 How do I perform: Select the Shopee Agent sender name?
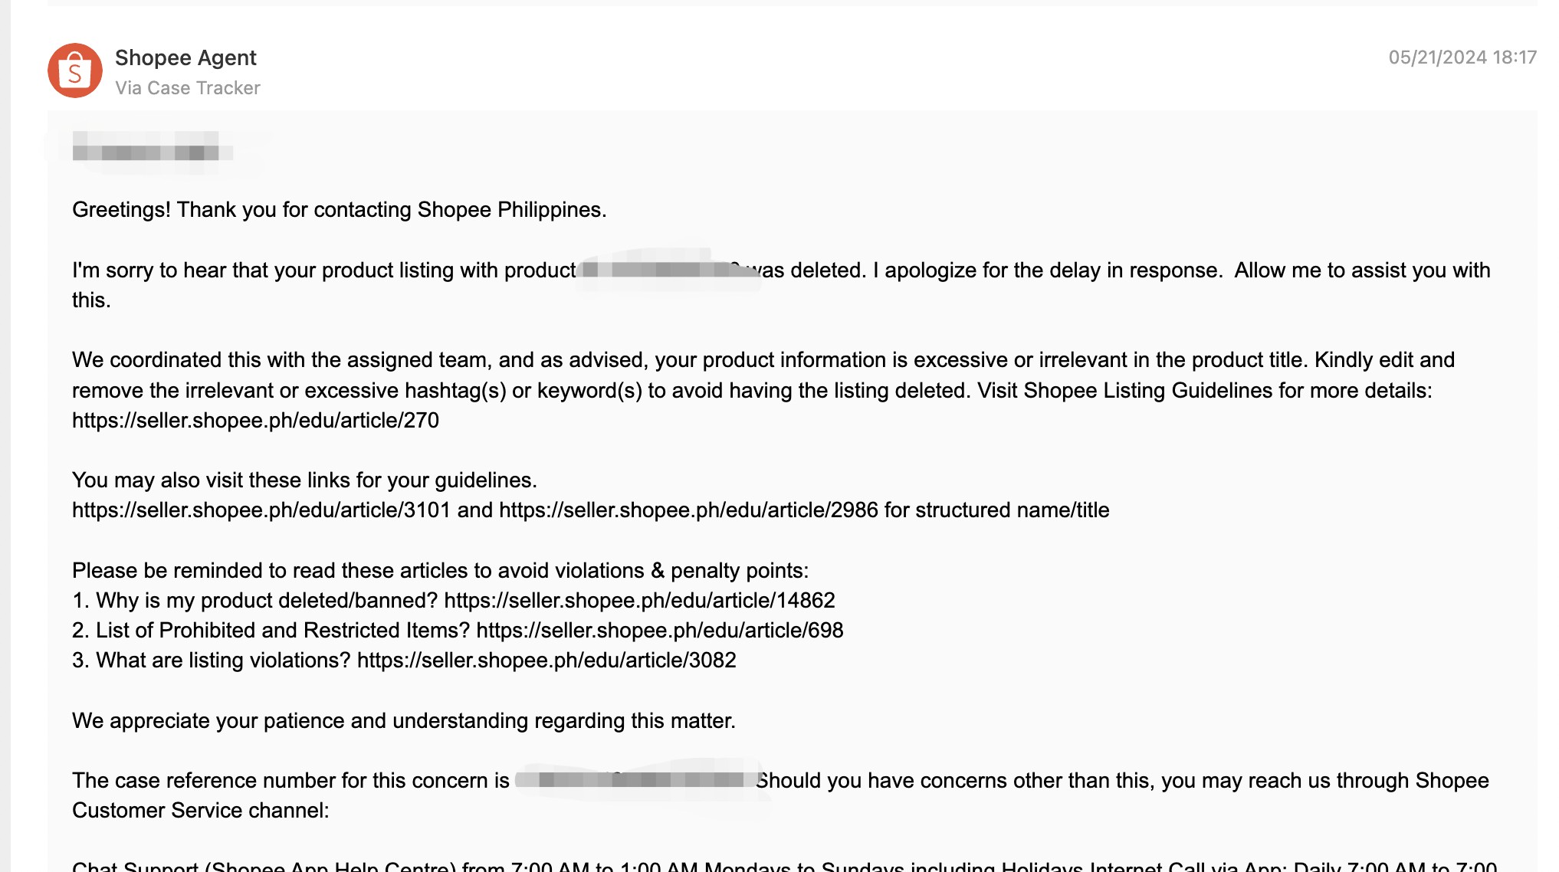click(x=185, y=57)
